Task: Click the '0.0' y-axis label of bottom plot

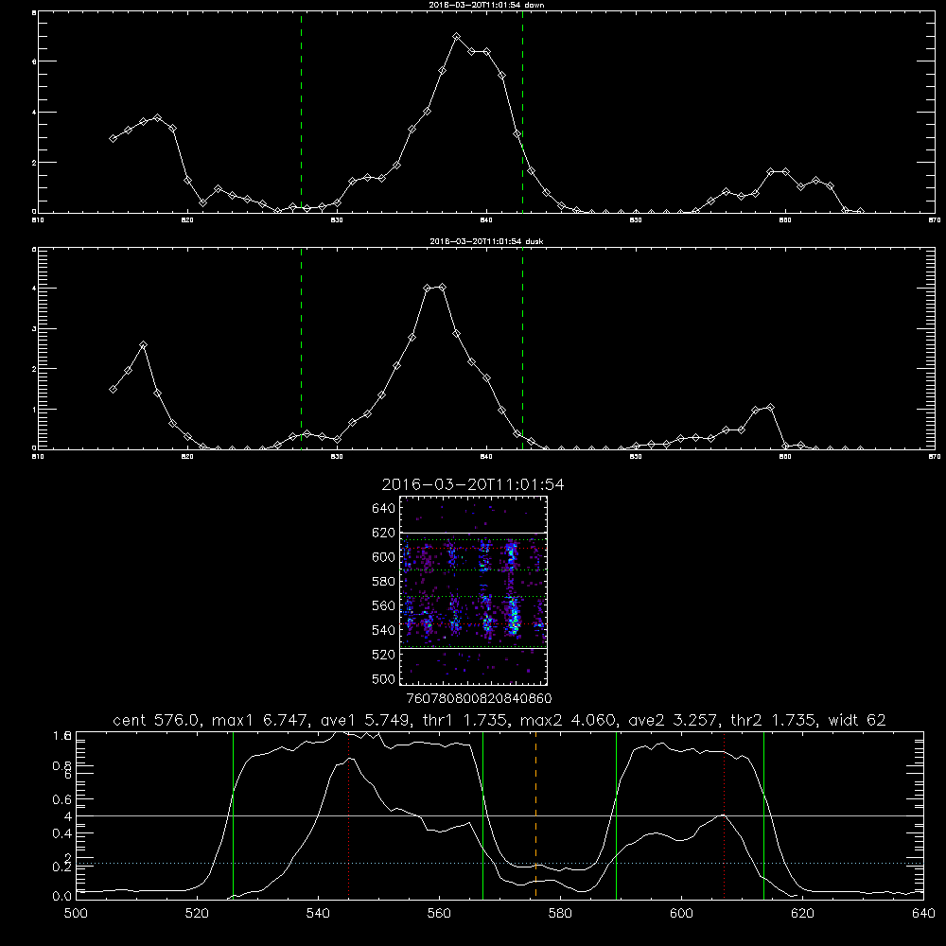Action: [62, 897]
